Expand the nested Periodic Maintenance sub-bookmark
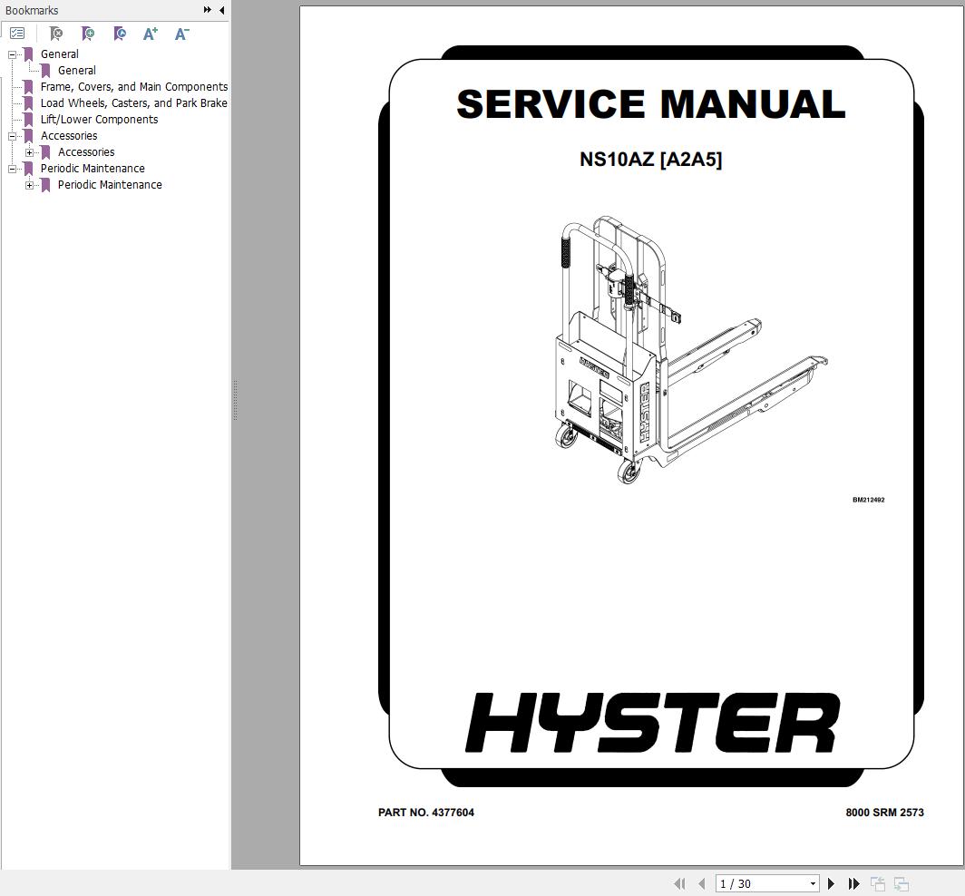The width and height of the screenshot is (965, 896). [x=30, y=185]
